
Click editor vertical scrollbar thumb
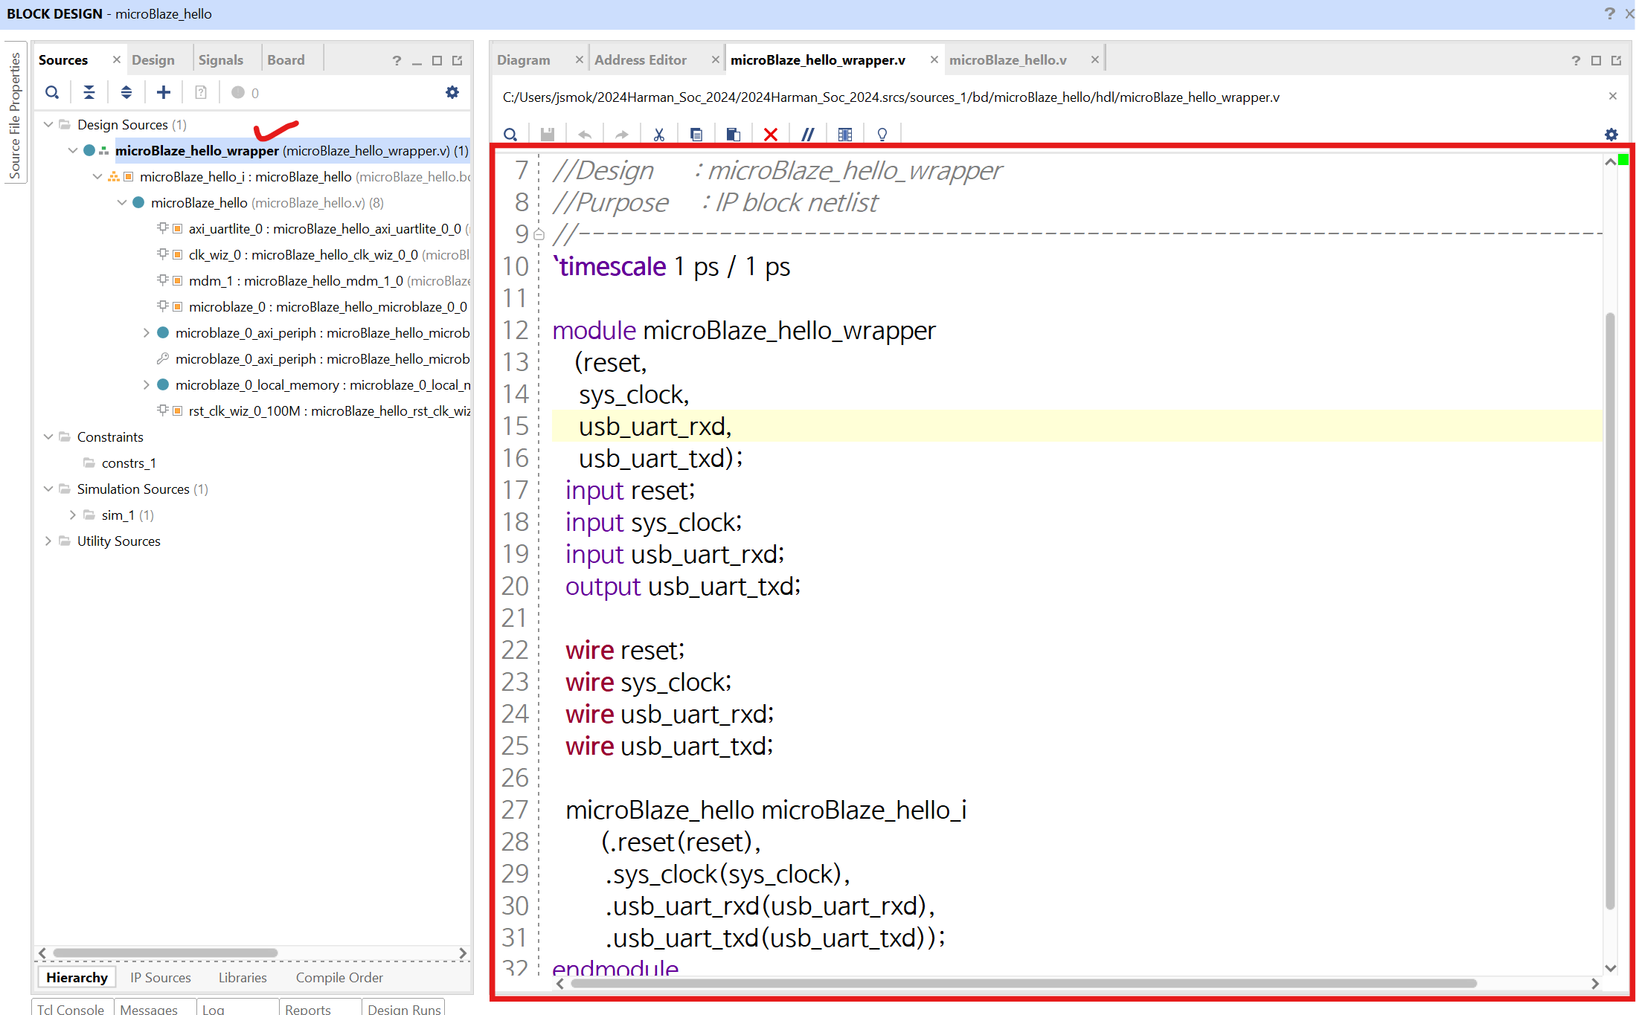tap(1611, 610)
